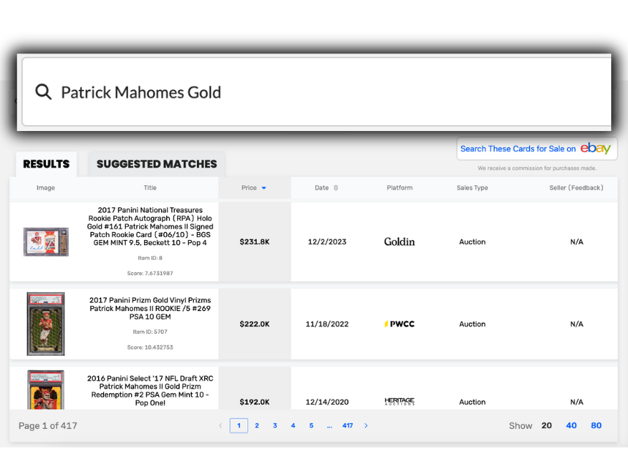Viewport: 628px width, 475px height.
Task: Go to page 2 of results
Action: click(x=257, y=426)
